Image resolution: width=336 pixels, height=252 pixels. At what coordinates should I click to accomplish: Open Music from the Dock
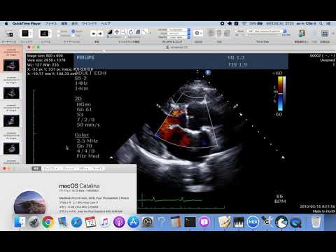[105, 222]
